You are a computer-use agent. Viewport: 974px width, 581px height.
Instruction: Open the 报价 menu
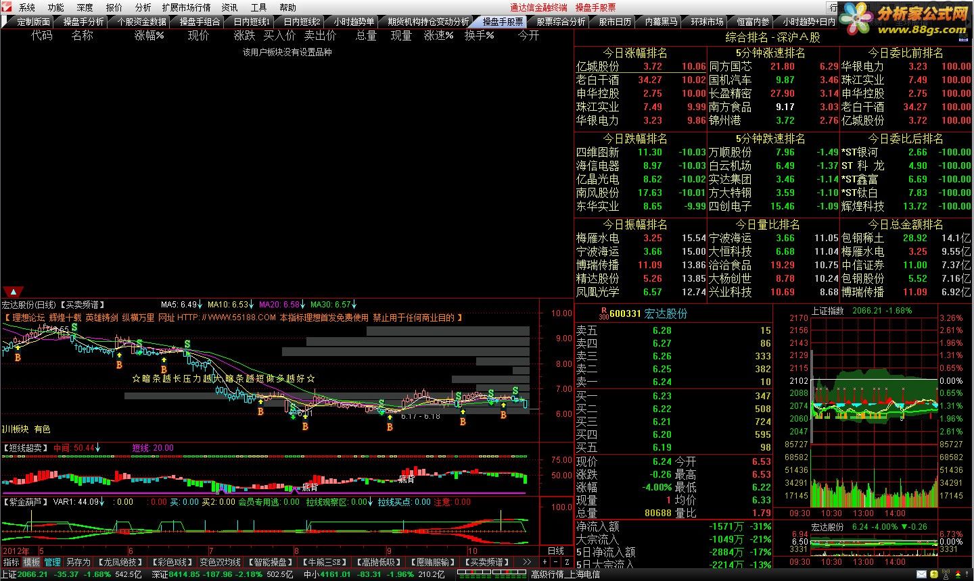pos(114,7)
